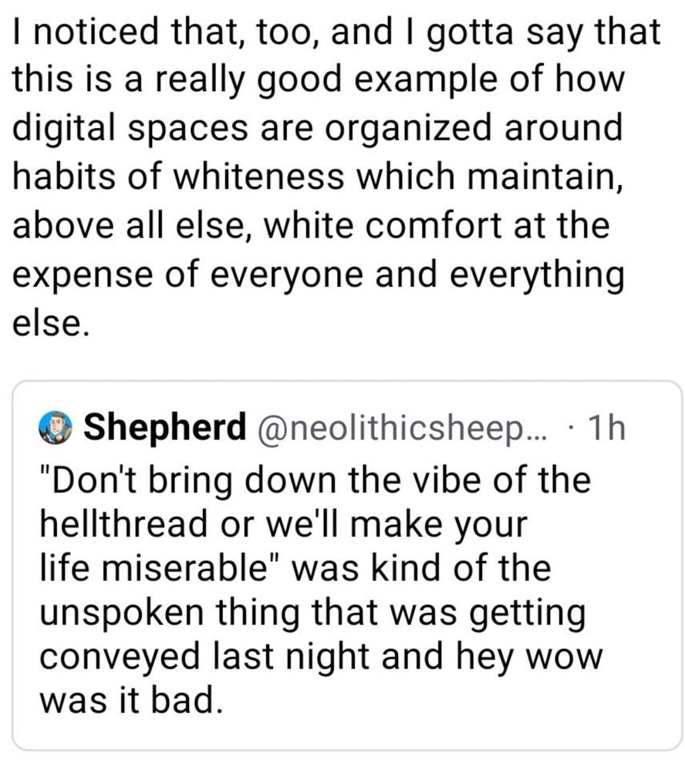Click the 1h timestamp on quoted post
Screen dimensions: 685x771
pos(607,427)
